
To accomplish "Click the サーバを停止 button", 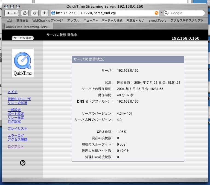I will (23, 38).
